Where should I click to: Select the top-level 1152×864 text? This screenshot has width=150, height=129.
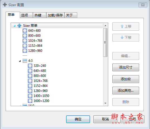pos(35,46)
